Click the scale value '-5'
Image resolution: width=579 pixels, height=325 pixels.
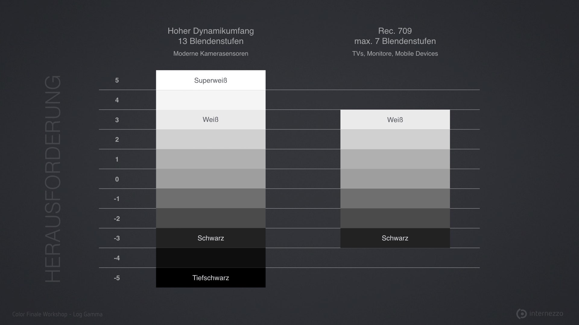coord(117,278)
